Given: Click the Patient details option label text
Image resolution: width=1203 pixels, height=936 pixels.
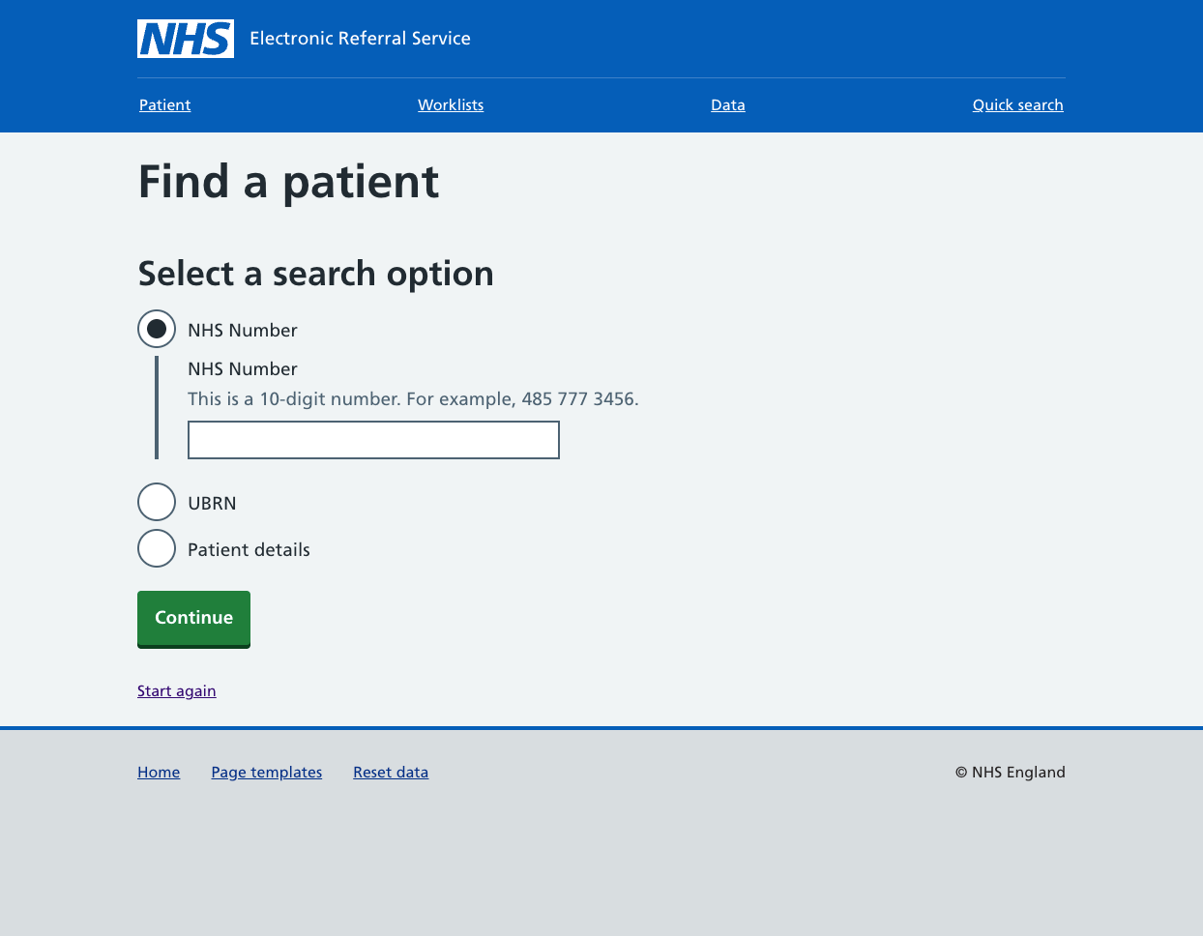Looking at the screenshot, I should [249, 550].
